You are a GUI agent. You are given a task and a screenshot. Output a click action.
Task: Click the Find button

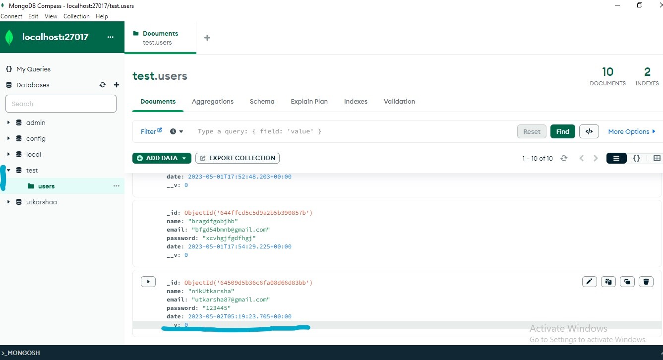coord(562,131)
